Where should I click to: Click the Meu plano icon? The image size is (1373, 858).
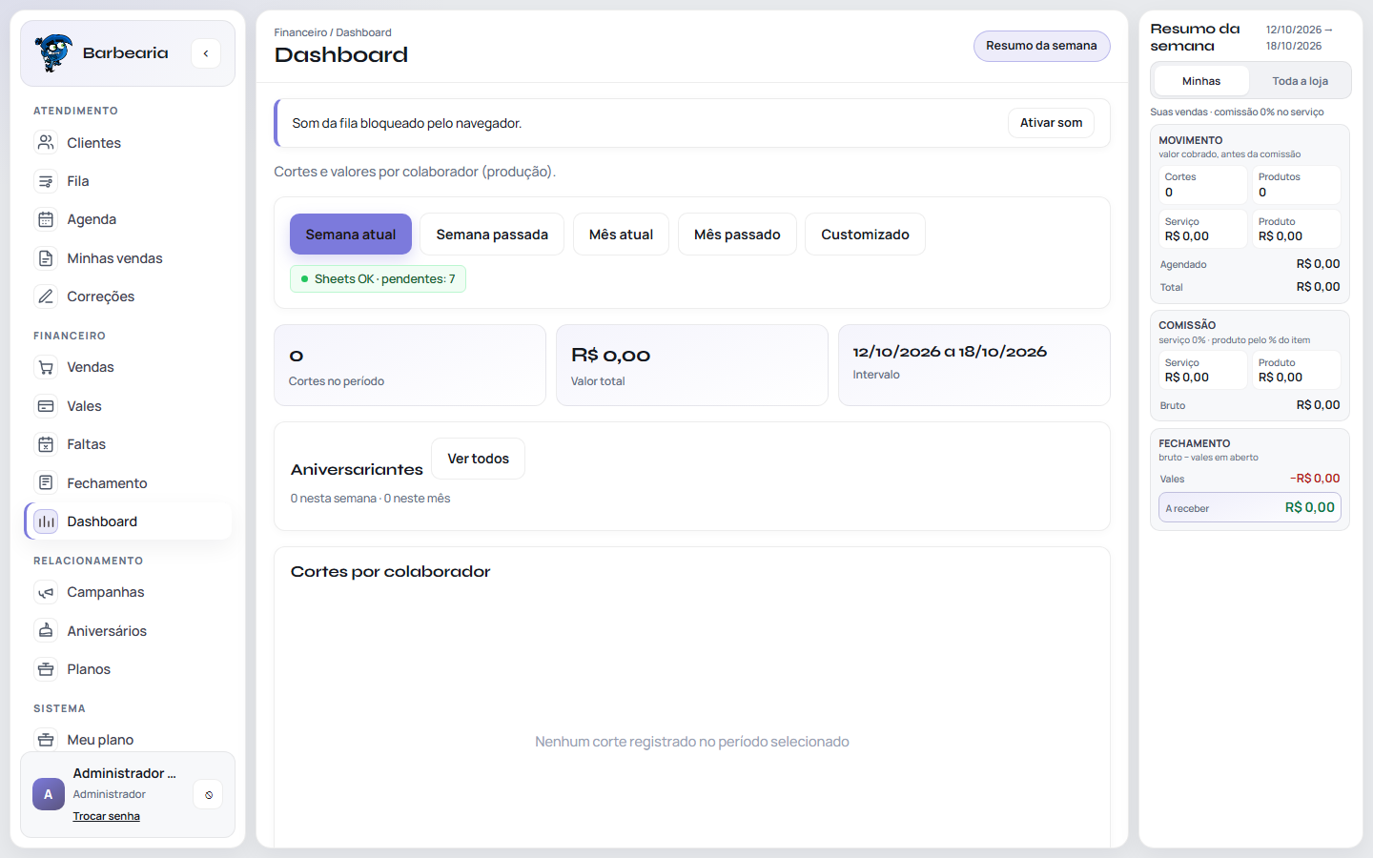tap(46, 740)
